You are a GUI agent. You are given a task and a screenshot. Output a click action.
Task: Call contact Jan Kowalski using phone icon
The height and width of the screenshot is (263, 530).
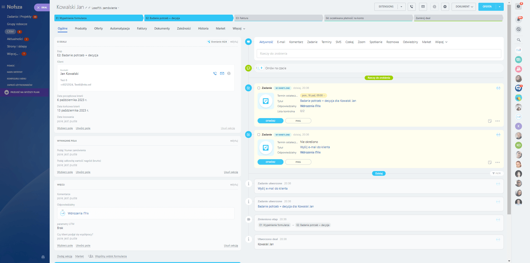coord(215,73)
